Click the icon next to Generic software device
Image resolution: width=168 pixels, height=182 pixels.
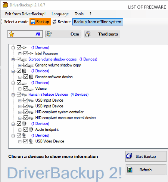pyautogui.click(x=31, y=77)
